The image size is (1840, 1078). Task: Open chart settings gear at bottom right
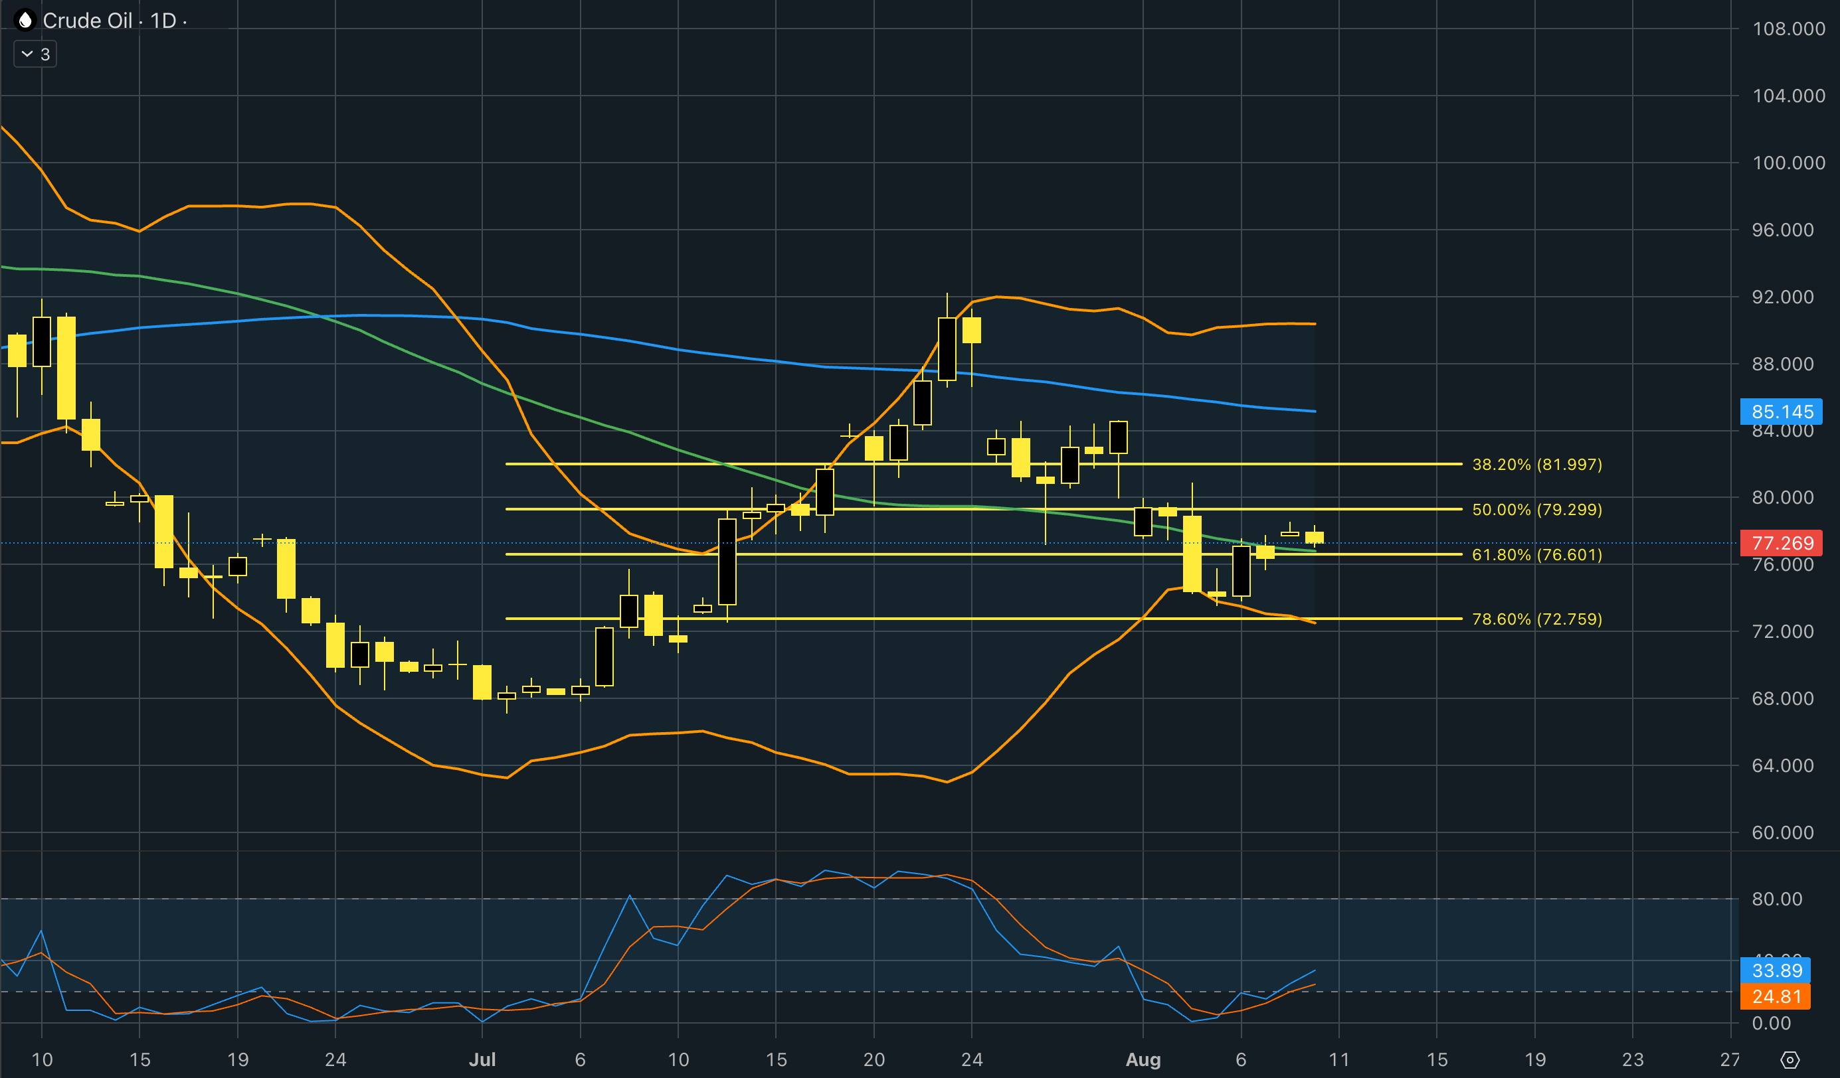coord(1790,1059)
